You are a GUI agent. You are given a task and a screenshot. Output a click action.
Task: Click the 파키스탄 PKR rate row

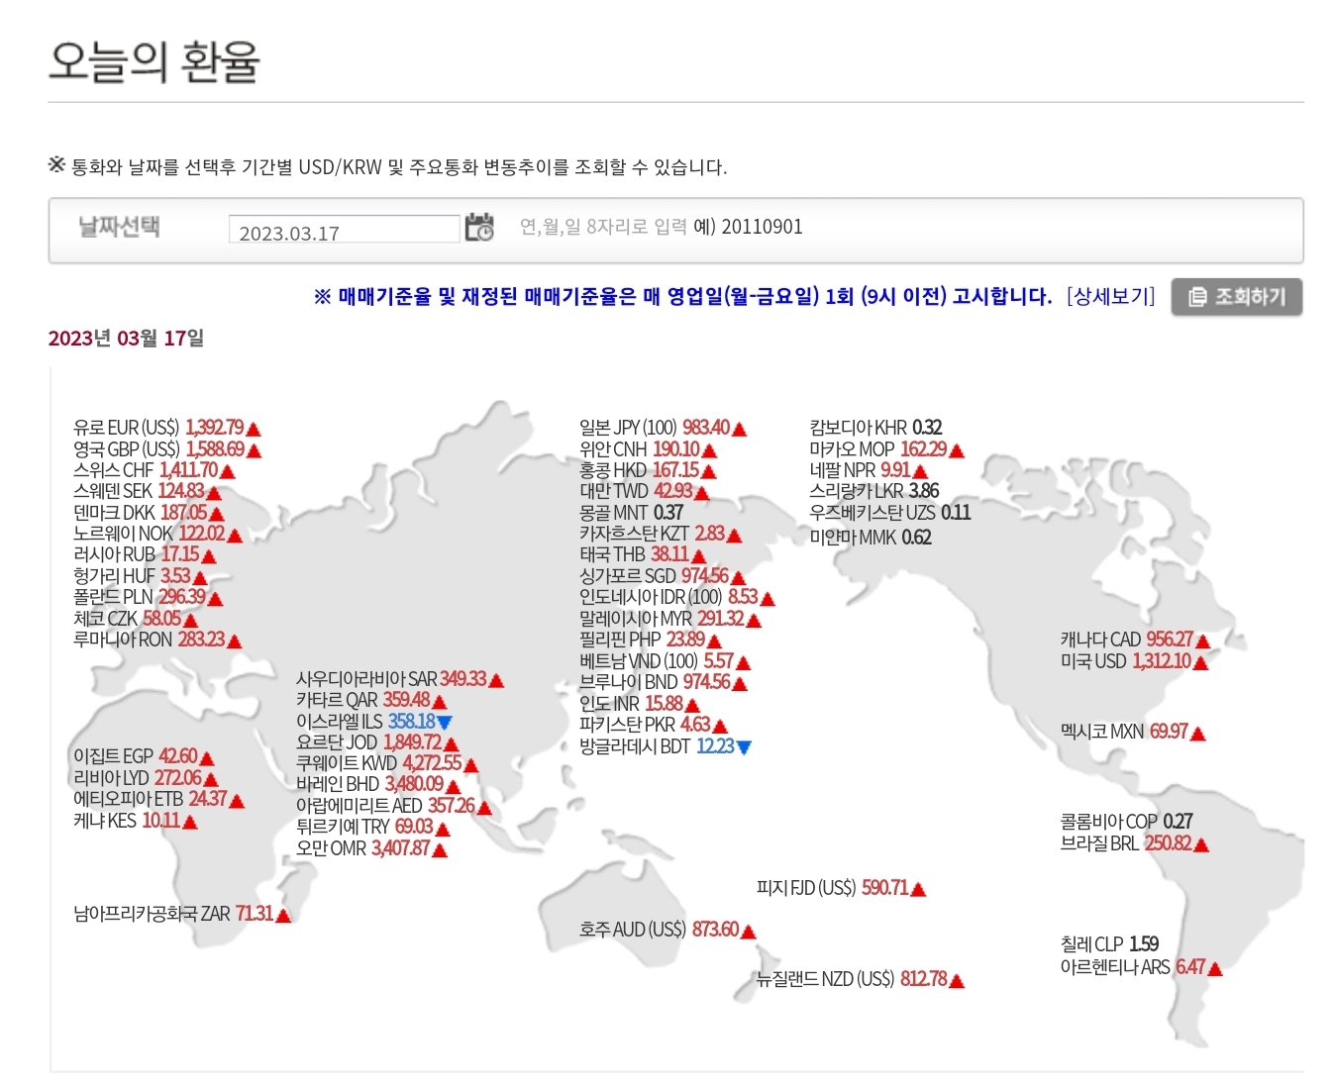click(x=654, y=725)
